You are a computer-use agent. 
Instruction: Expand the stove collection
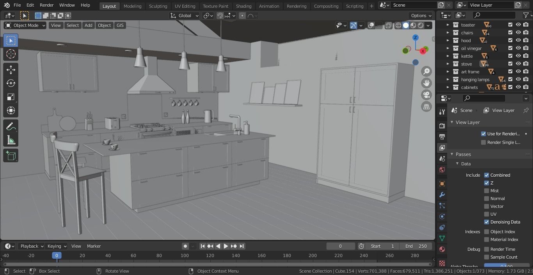pyautogui.click(x=448, y=64)
